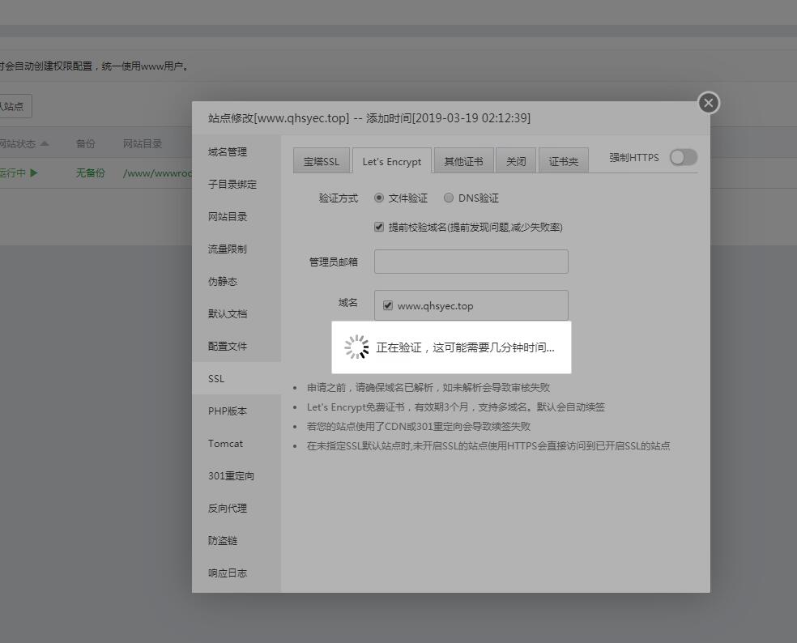Open 防盗链 sidebar item
797x643 pixels.
pyautogui.click(x=237, y=540)
